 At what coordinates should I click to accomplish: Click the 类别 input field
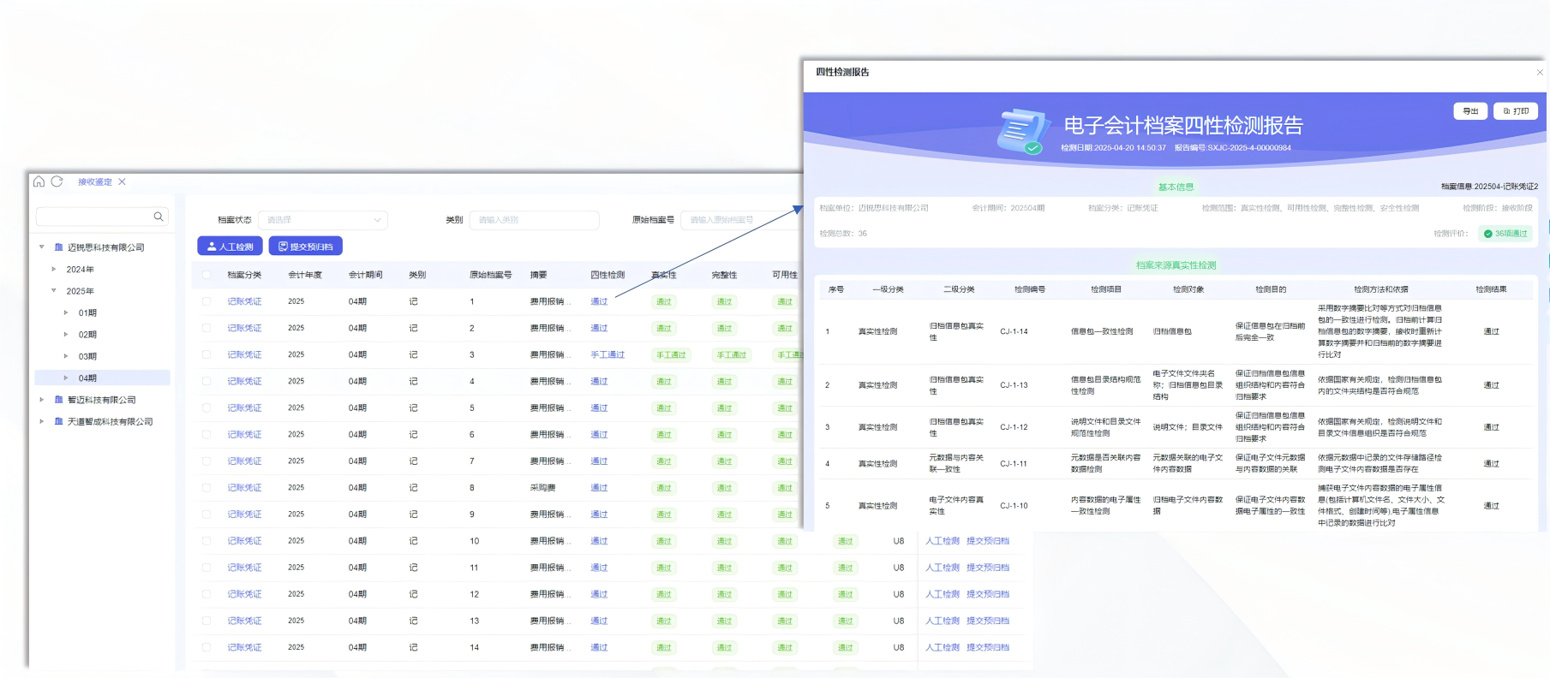533,220
